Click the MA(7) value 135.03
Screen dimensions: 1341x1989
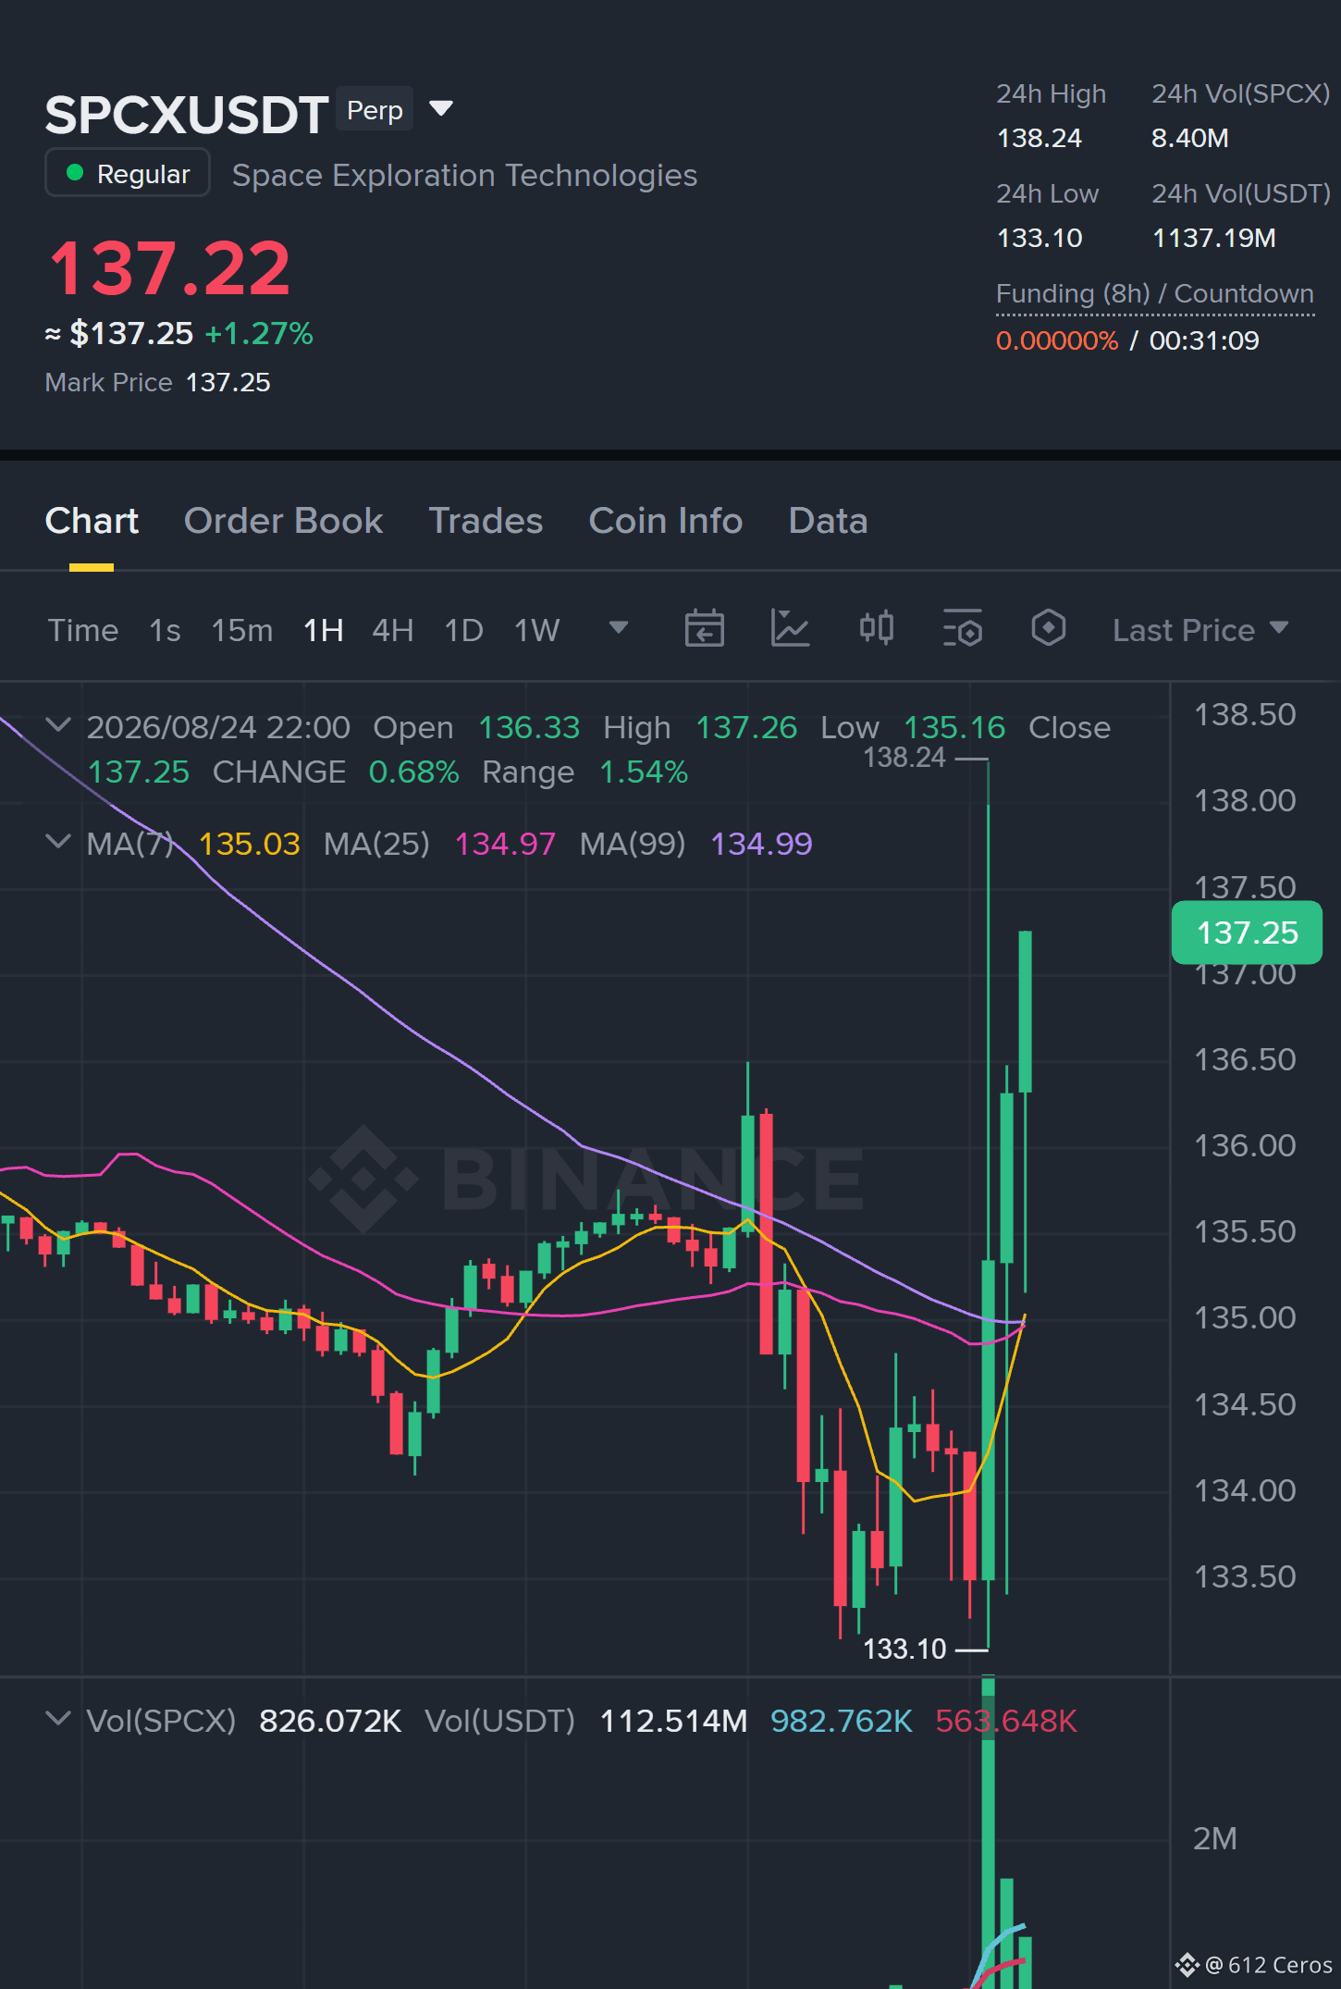pos(250,844)
